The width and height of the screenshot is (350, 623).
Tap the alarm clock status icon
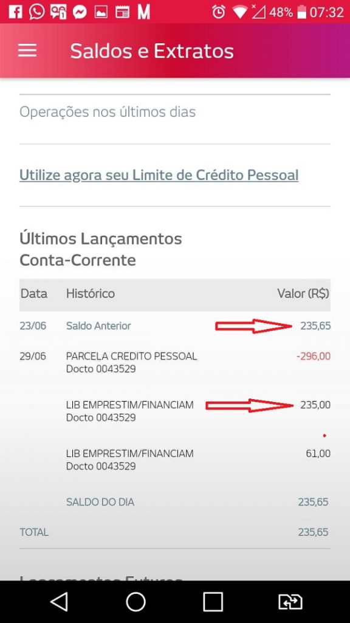tap(219, 12)
